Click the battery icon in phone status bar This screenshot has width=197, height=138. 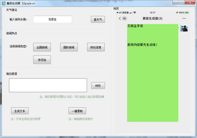click(187, 13)
